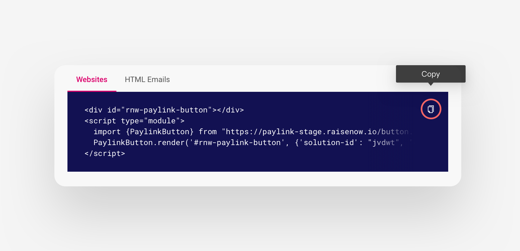Viewport: 520px width, 251px height.
Task: Click the closing script tag
Action: pos(105,153)
